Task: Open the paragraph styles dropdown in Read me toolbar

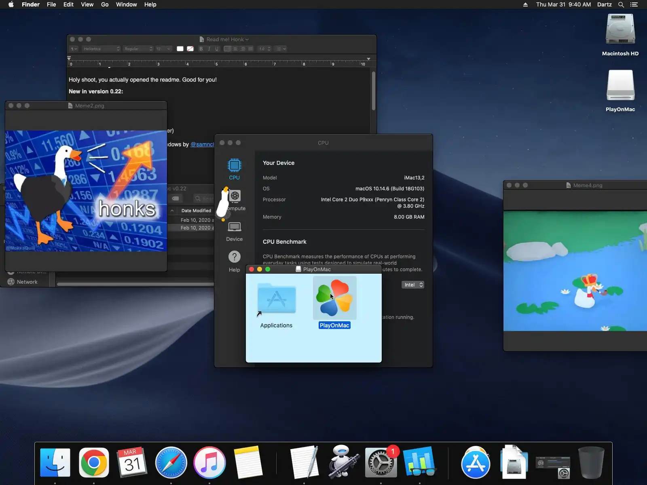Action: (x=74, y=49)
